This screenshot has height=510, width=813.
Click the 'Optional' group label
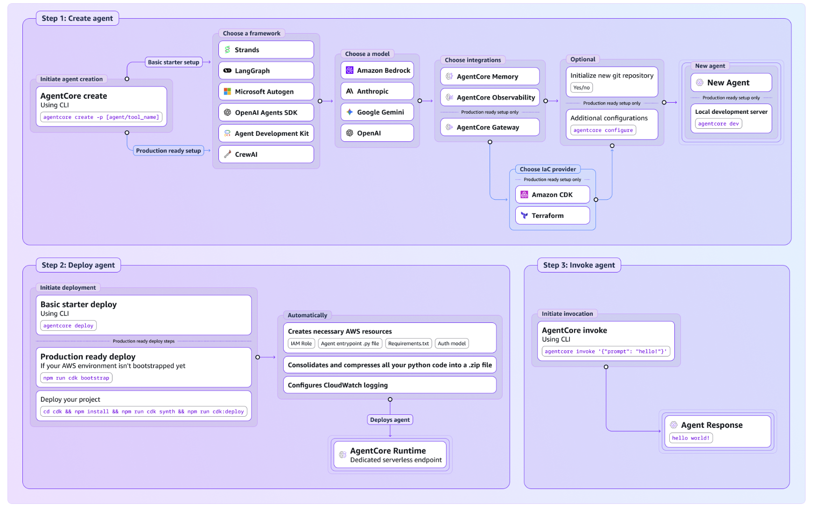click(583, 59)
